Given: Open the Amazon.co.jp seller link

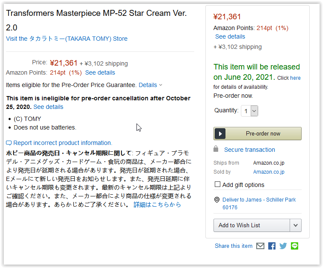Looking at the screenshot, I should click(269, 172).
